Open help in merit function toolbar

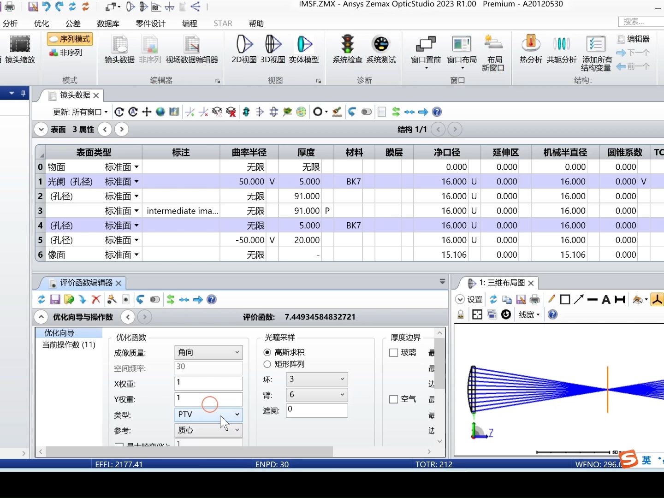tap(212, 300)
